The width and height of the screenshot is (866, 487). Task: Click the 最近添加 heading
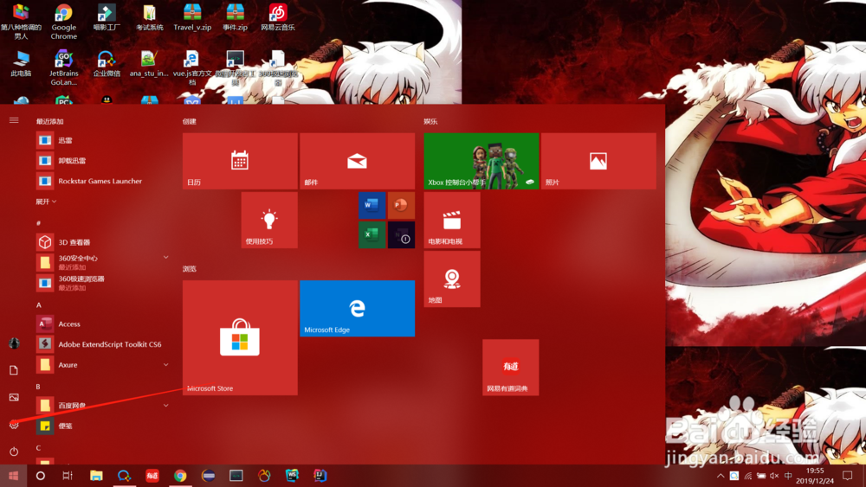coord(49,121)
